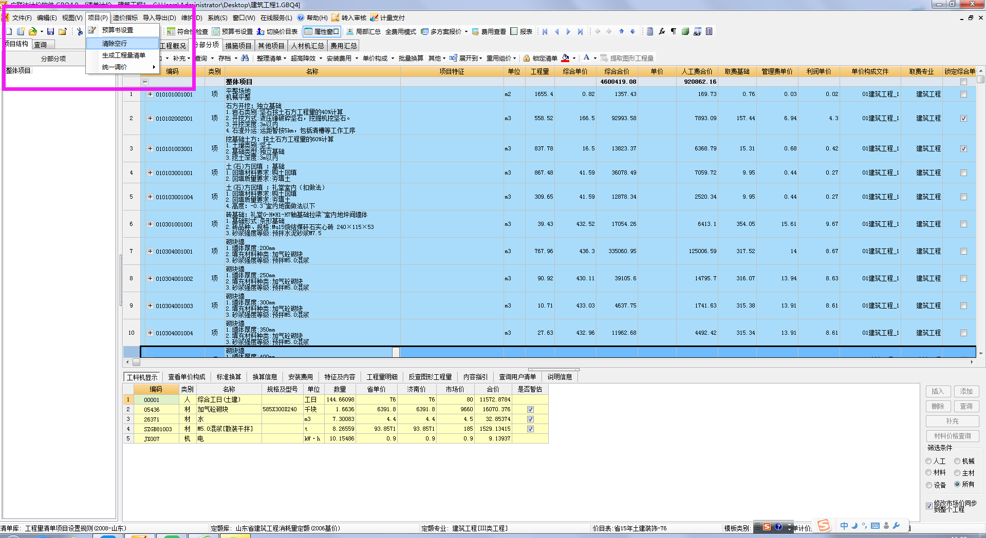The width and height of the screenshot is (986, 538).
Task: Click the blue move-up arrow icon
Action: tap(621, 31)
